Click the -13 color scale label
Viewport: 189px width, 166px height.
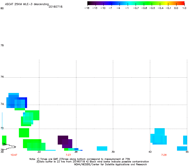click(x=95, y=8)
